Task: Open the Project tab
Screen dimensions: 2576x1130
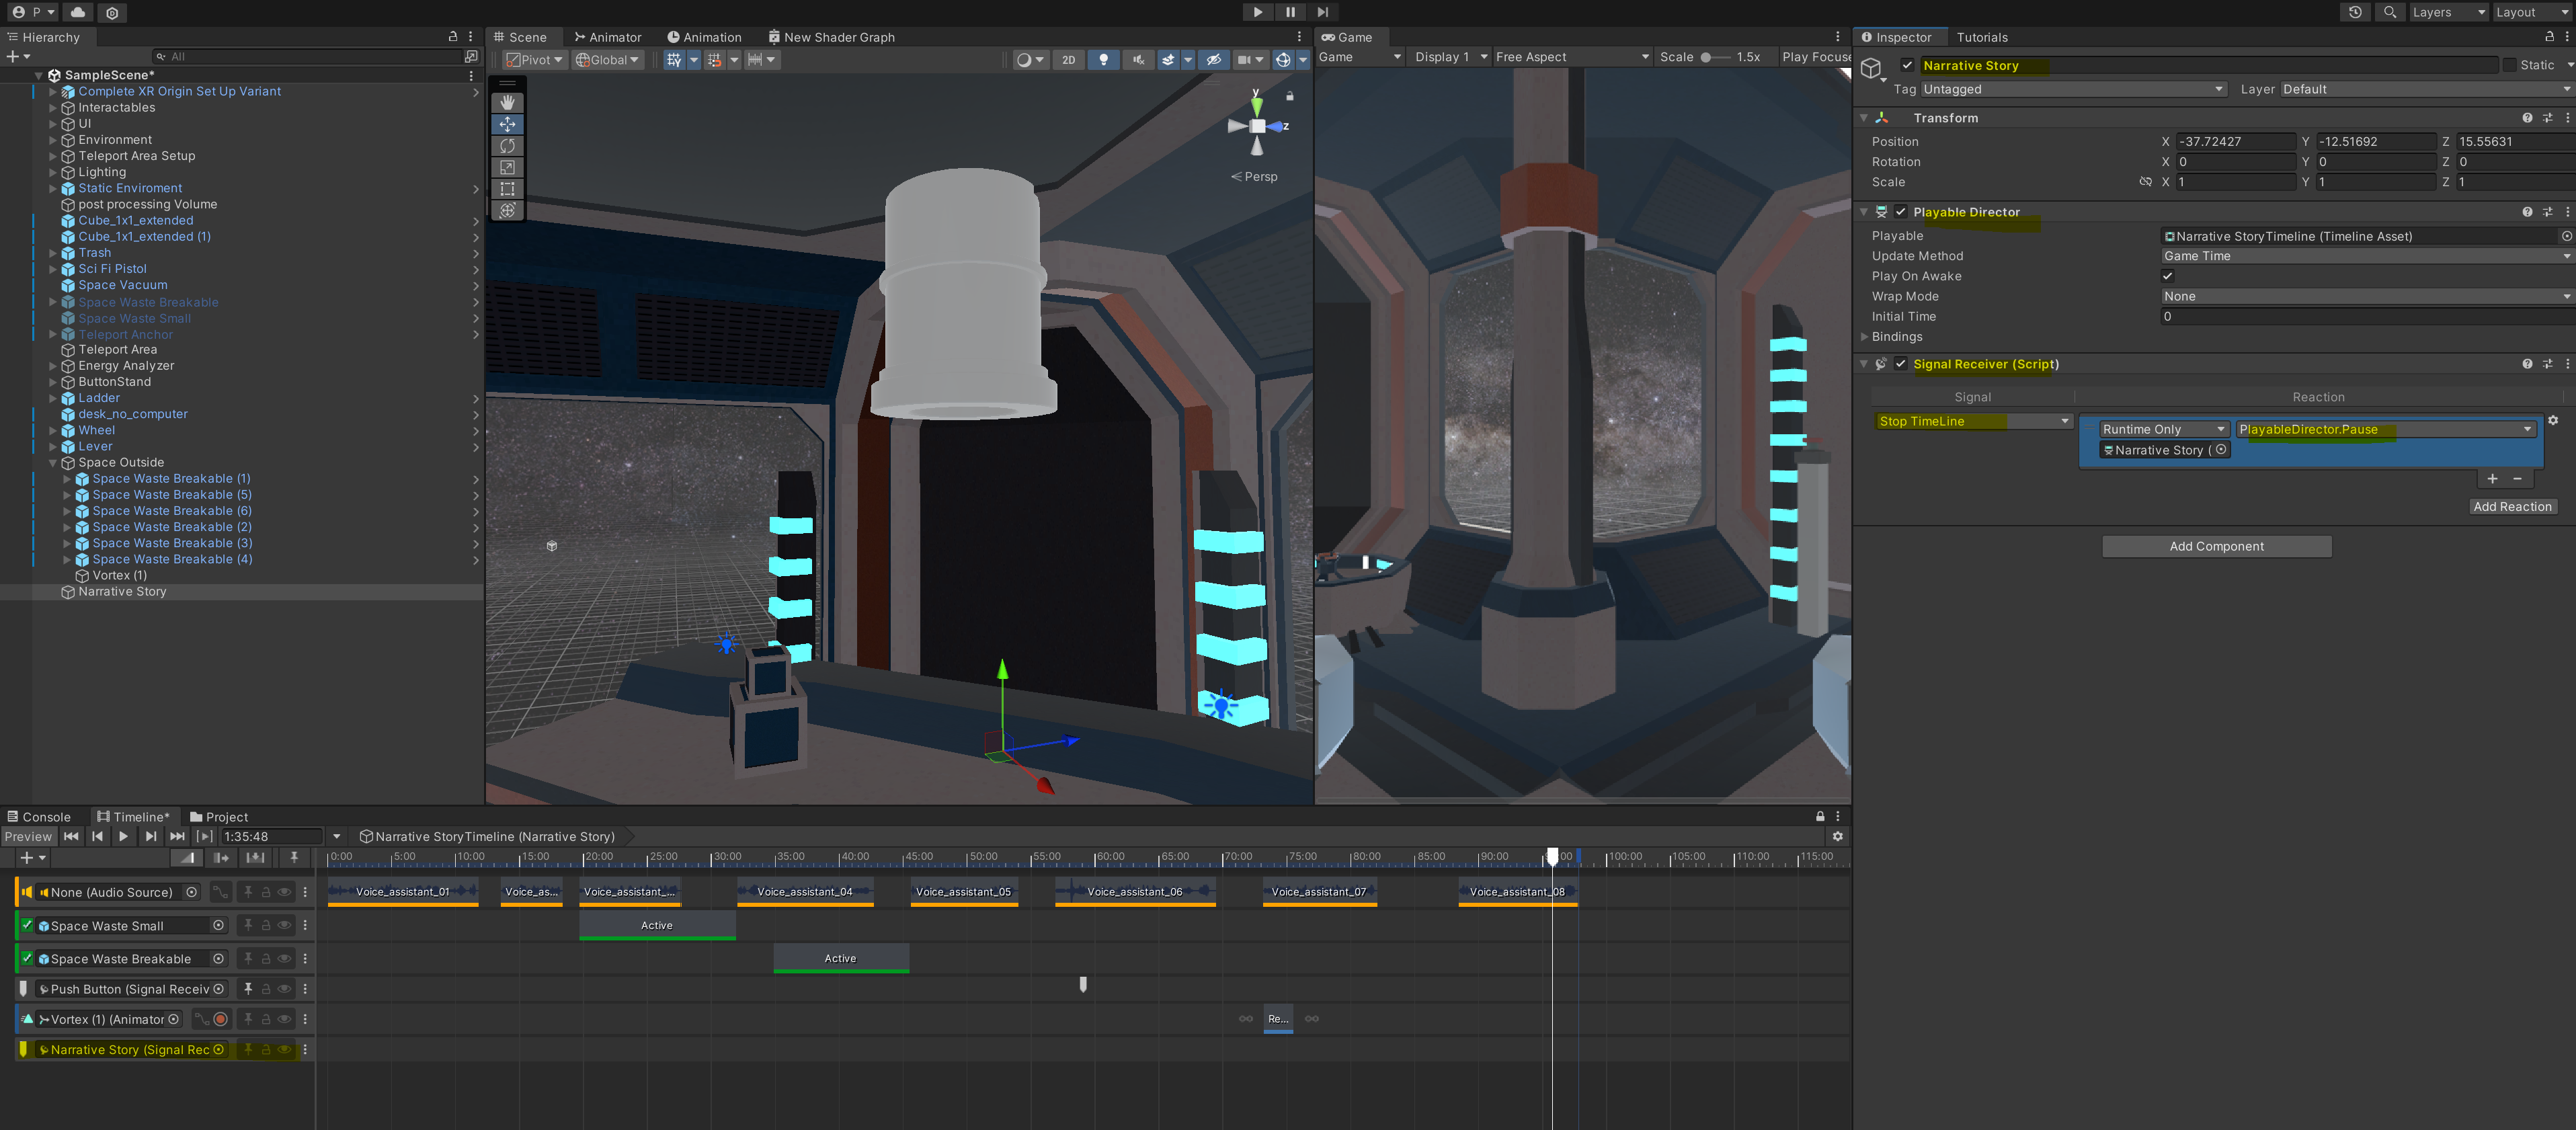Action: pyautogui.click(x=218, y=817)
